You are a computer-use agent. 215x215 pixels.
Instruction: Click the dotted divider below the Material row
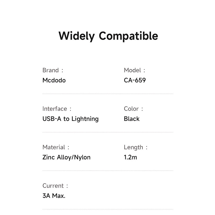click(x=107, y=171)
